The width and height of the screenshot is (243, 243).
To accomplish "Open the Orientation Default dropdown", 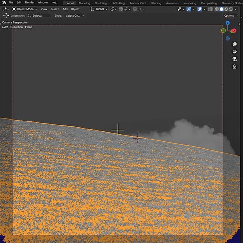I will (39, 16).
